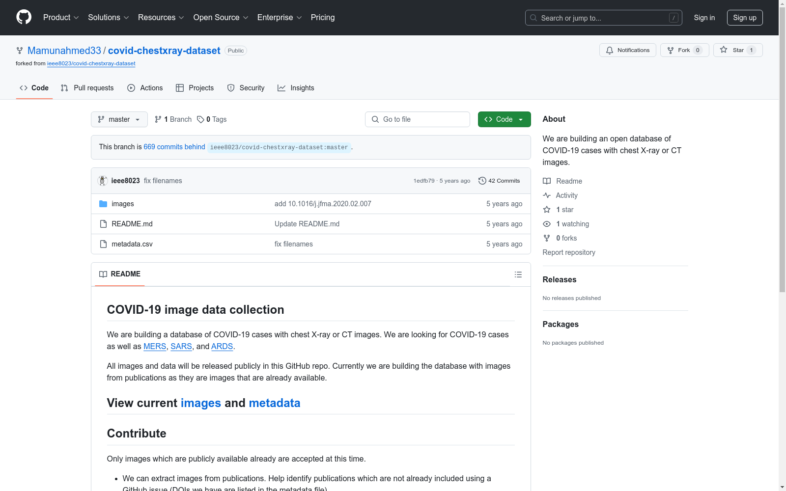The height and width of the screenshot is (491, 786).
Task: Select the Code tab
Action: coord(34,88)
